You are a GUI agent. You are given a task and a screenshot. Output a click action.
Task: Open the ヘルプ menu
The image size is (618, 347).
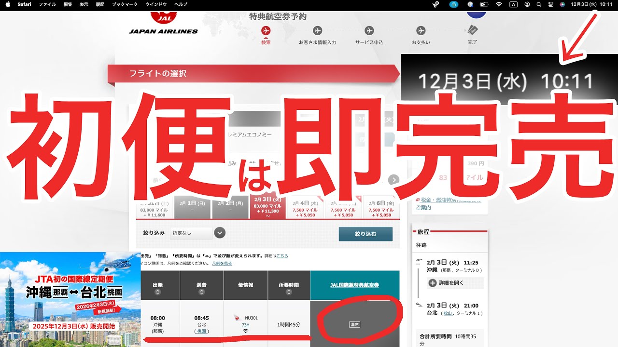coord(181,4)
